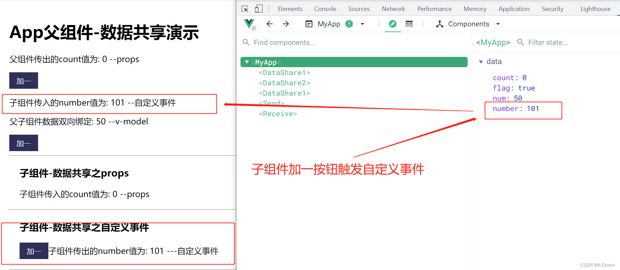The image size is (620, 270).
Task: Click 加一 button in the custom event subcomponent
Action: [x=34, y=251]
